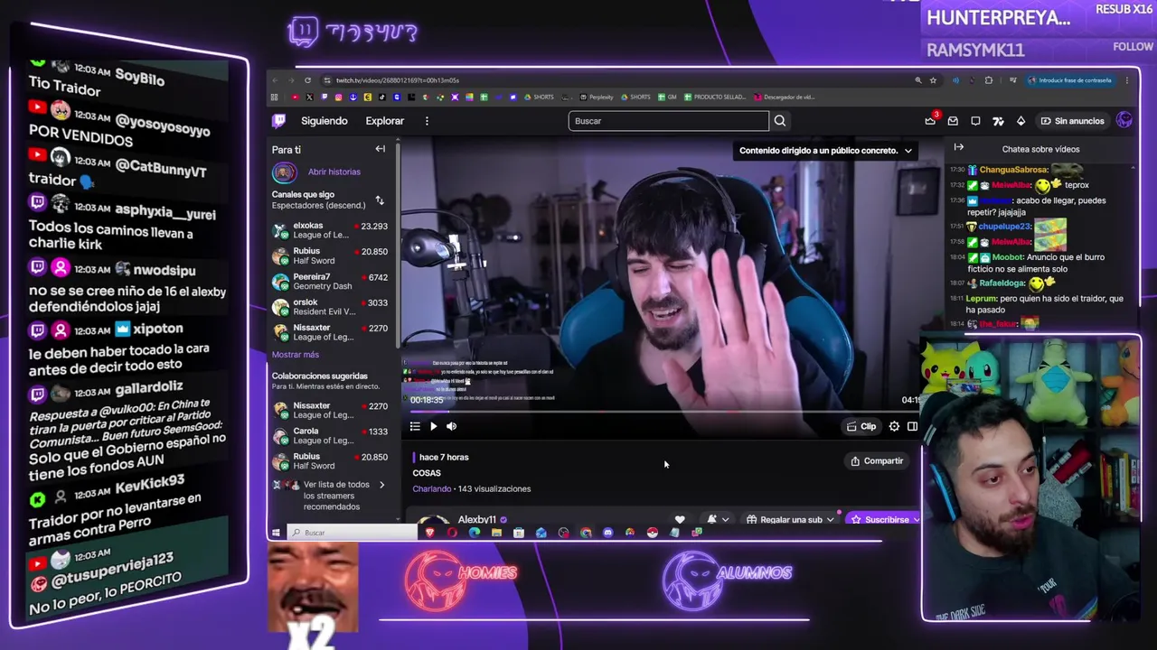Click the Compartir button

(x=877, y=461)
